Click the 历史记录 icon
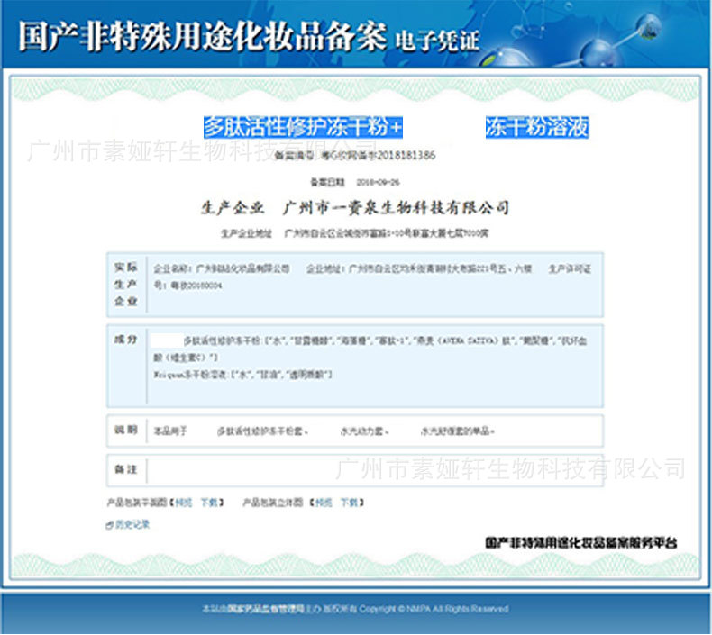Screen dimensions: 712x635 point(109,525)
